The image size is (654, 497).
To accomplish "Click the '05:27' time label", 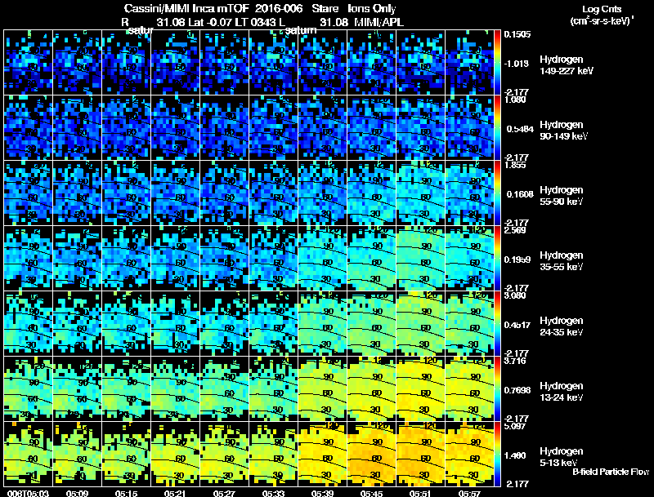I will pyautogui.click(x=224, y=493).
